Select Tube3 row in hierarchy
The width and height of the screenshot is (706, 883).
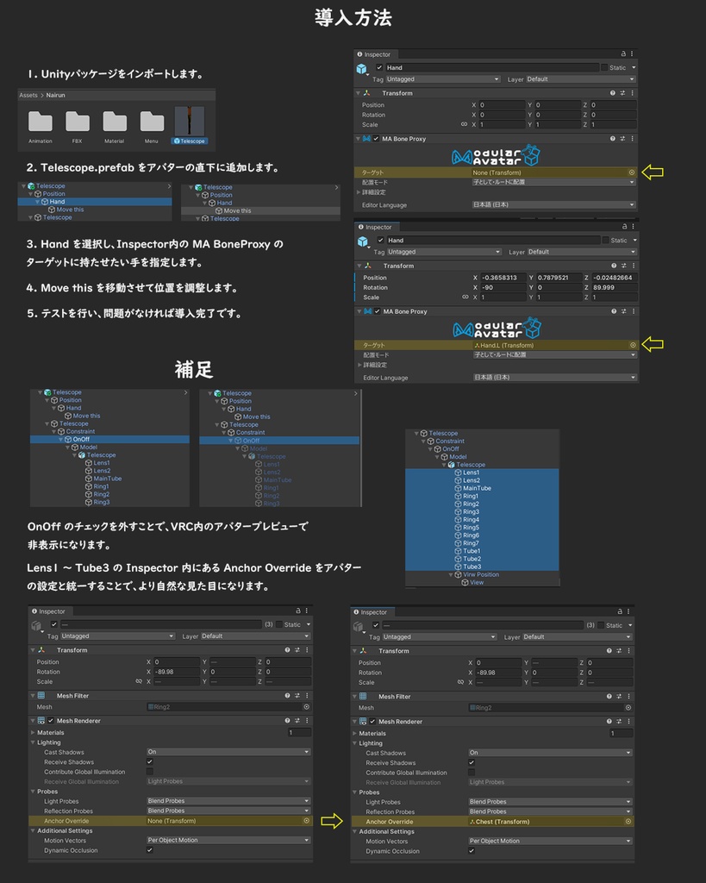click(x=482, y=567)
